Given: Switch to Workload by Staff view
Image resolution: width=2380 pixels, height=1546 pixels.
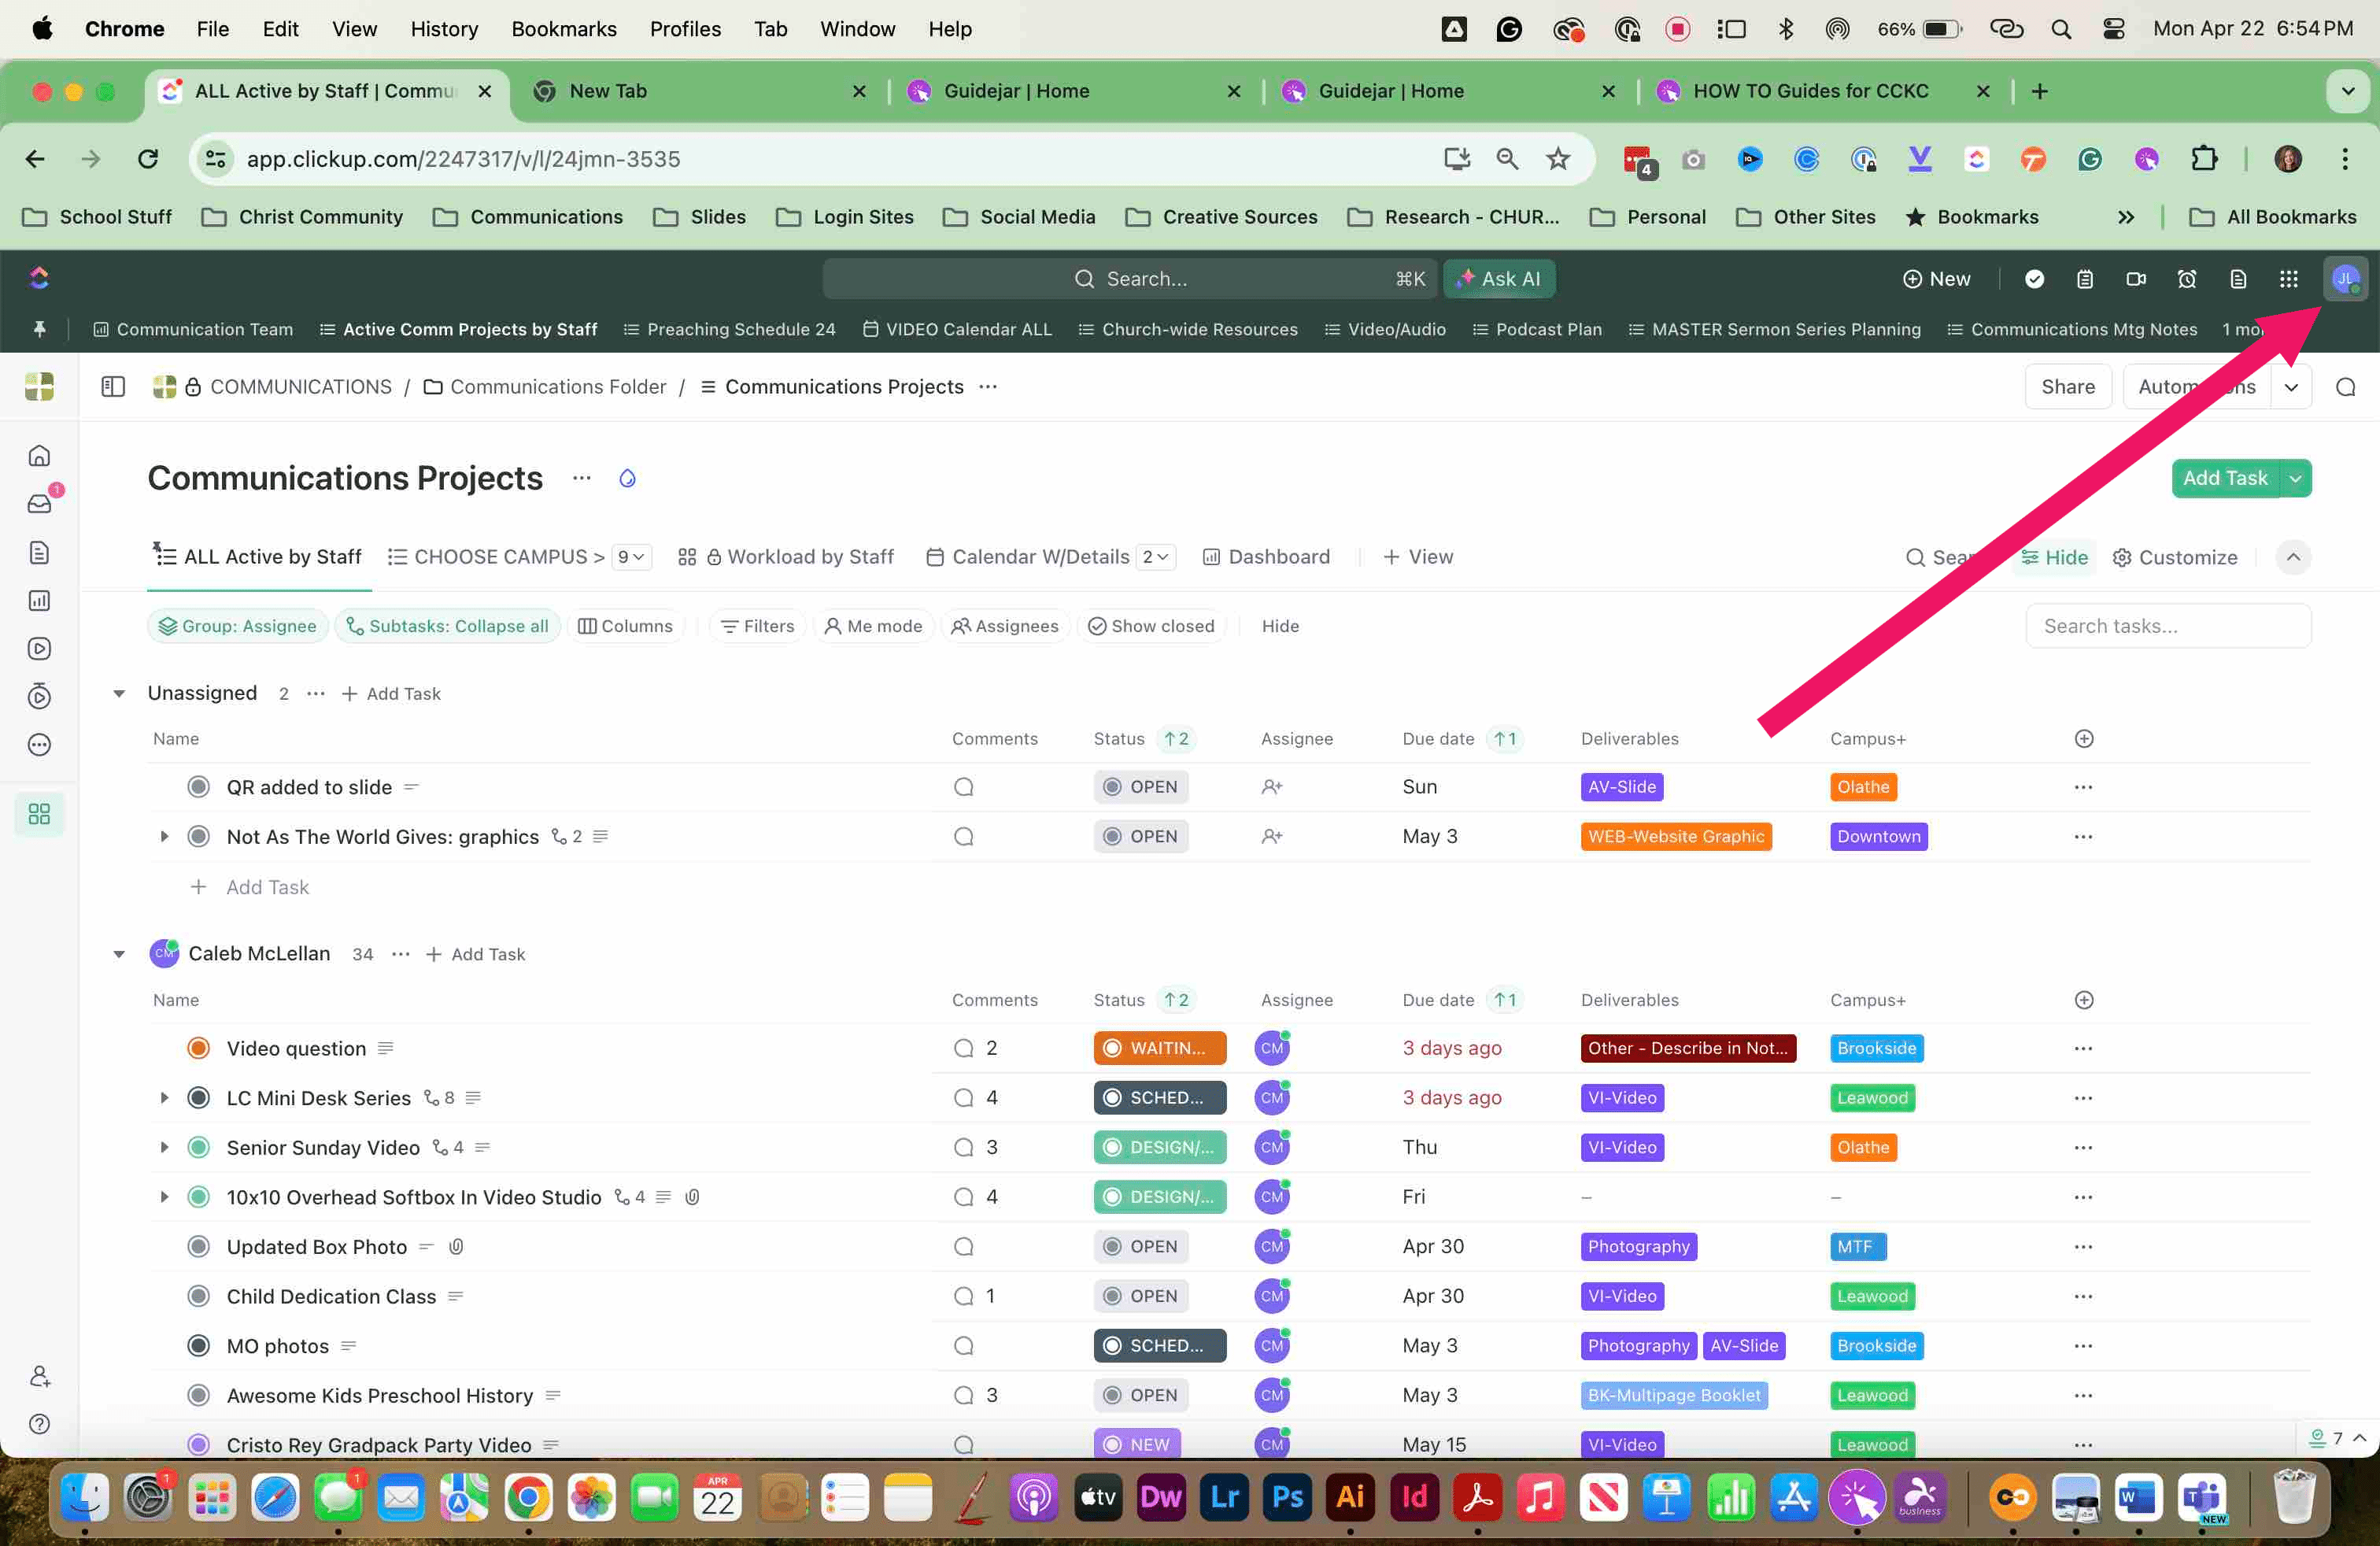Looking at the screenshot, I should [786, 557].
